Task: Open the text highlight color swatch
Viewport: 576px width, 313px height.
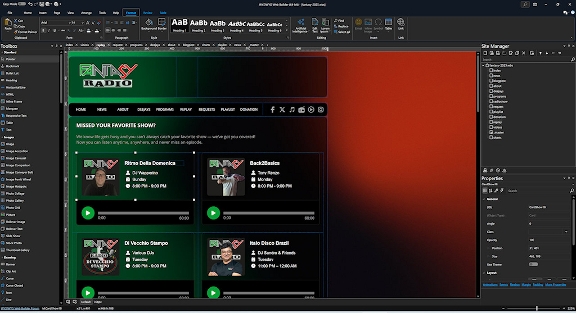Action: coord(88,30)
